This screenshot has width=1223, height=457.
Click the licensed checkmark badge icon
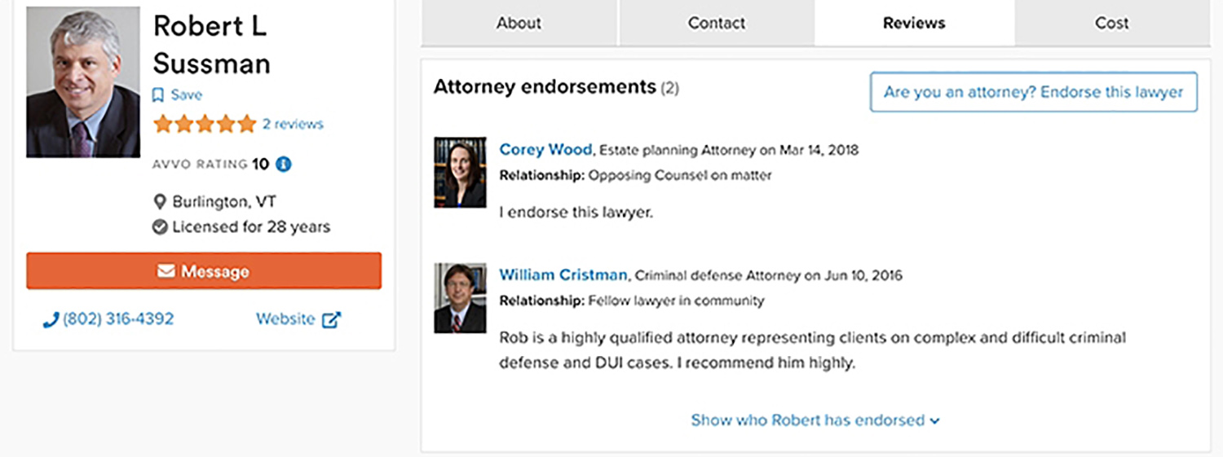160,227
